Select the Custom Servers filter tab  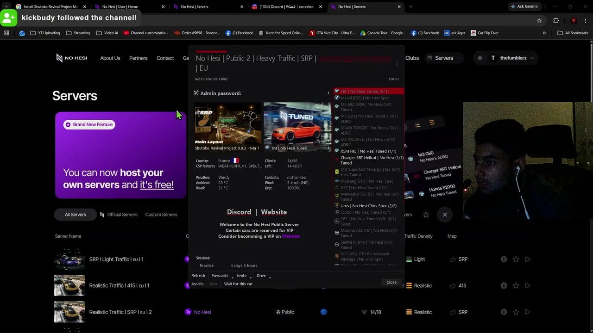pos(161,215)
